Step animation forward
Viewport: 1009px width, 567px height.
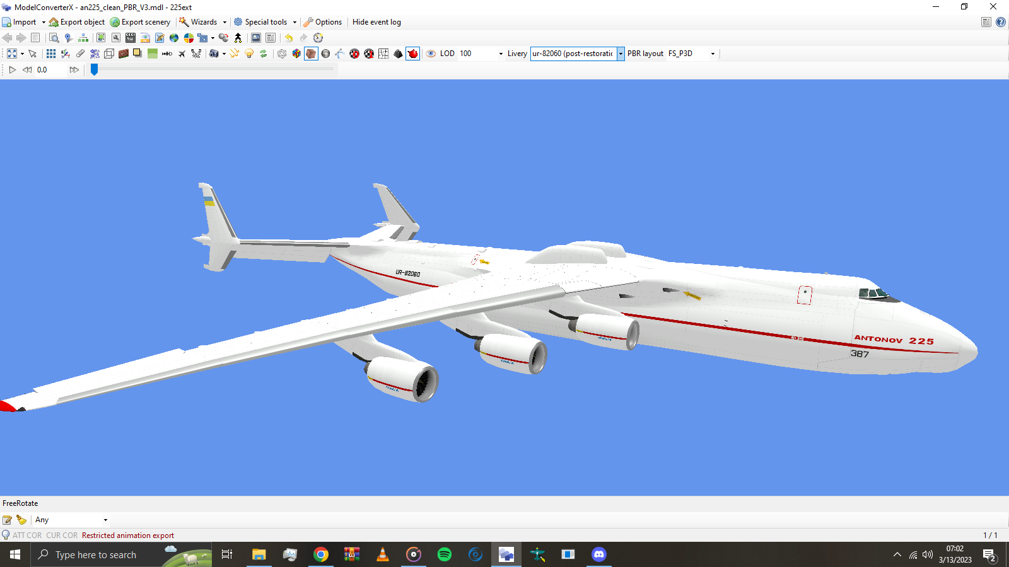click(74, 70)
